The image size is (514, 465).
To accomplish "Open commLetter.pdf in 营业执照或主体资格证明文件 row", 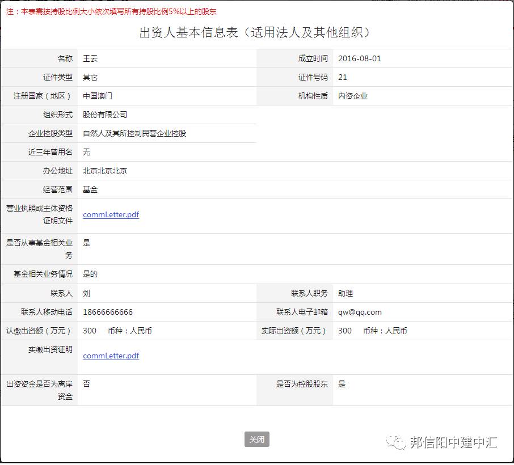I will pos(111,215).
